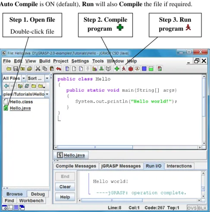The image size is (210, 212).
Task: Toggle the OVS overstrike mode indicator
Action: coord(192,208)
